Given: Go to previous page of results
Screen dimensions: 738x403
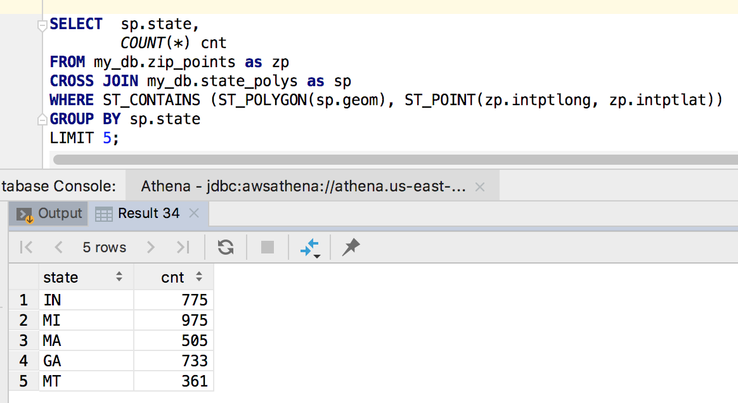Looking at the screenshot, I should click(58, 247).
